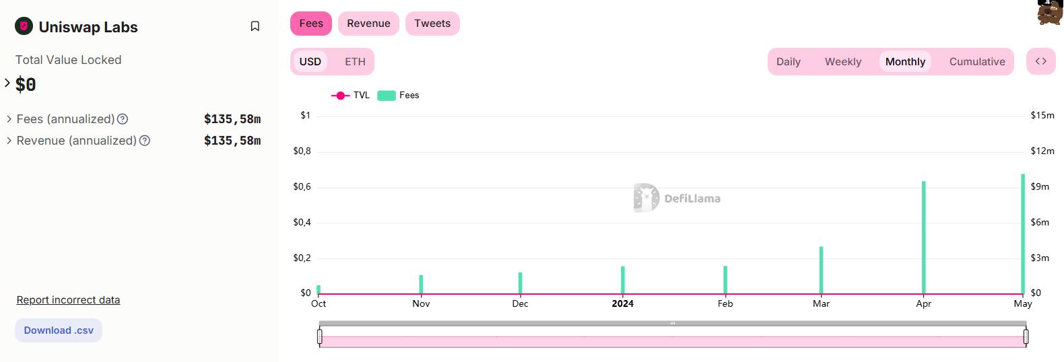Click the March fees bar
Viewport: 1064px width, 362px height.
click(x=821, y=270)
